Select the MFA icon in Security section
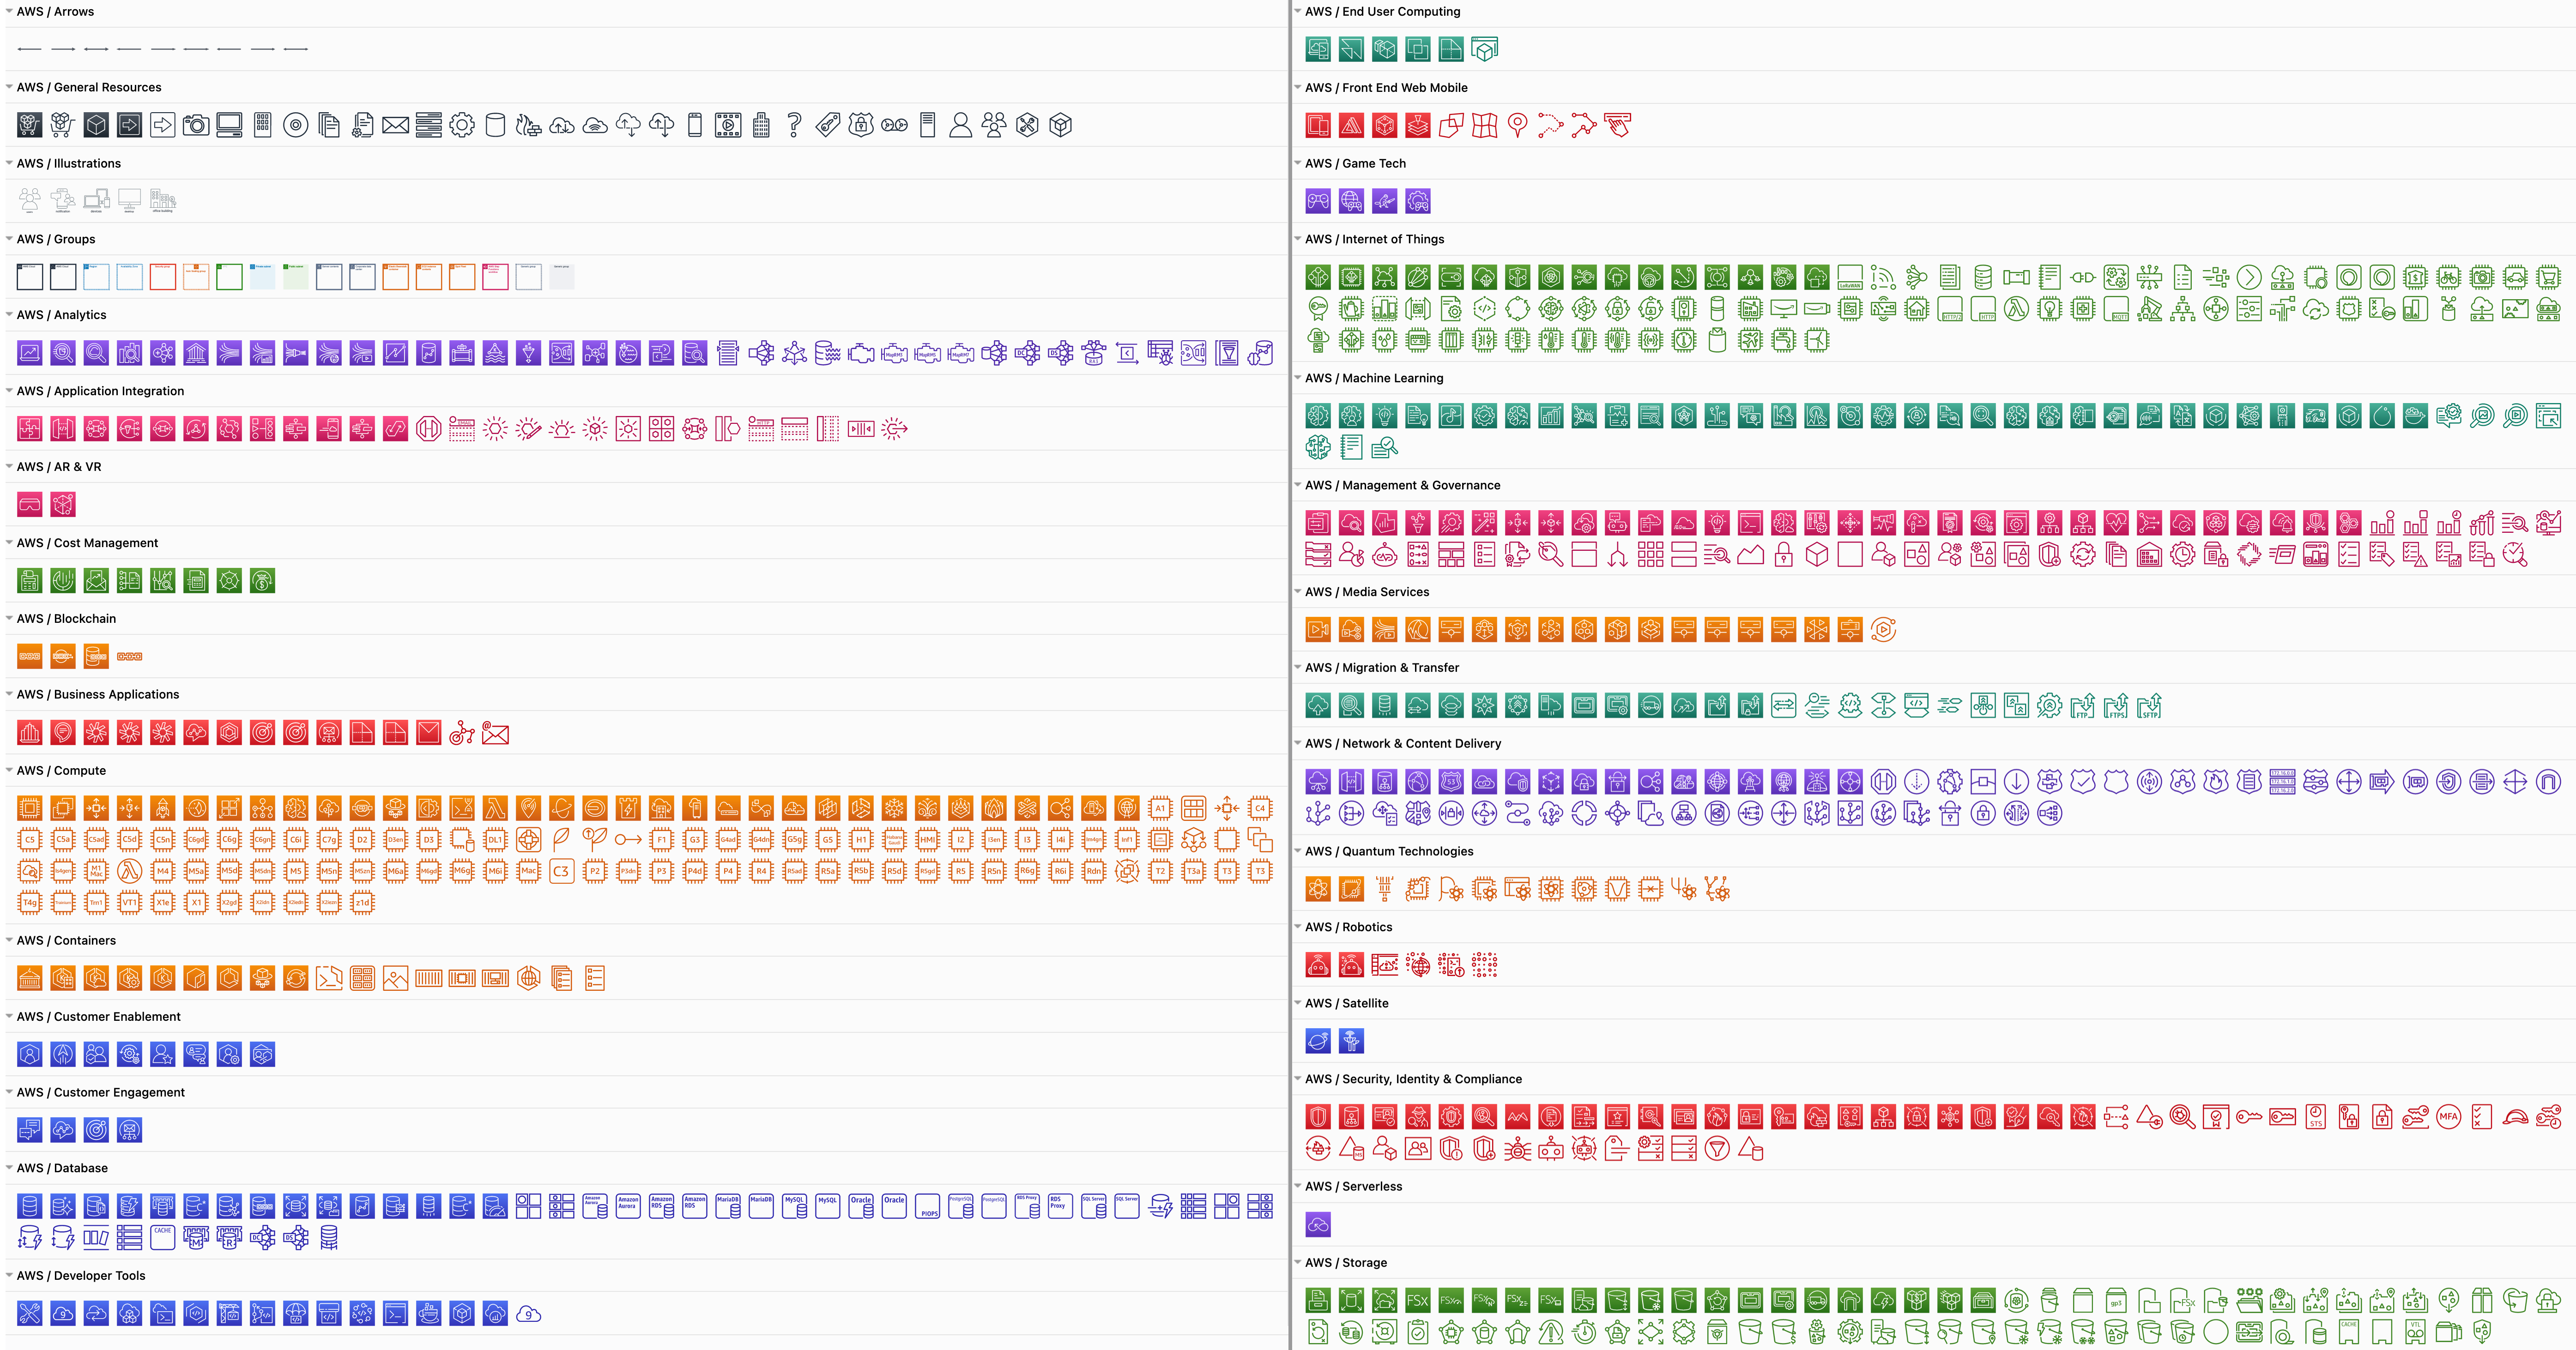Viewport: 2576px width, 1350px height. tap(2448, 1117)
